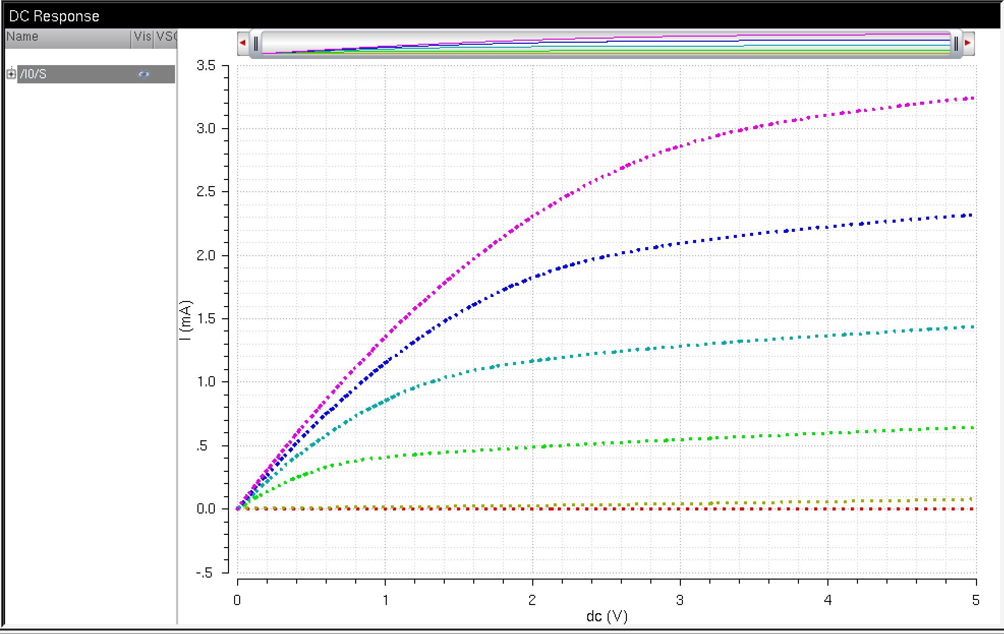Select the dc (V) x-axis label

(607, 617)
